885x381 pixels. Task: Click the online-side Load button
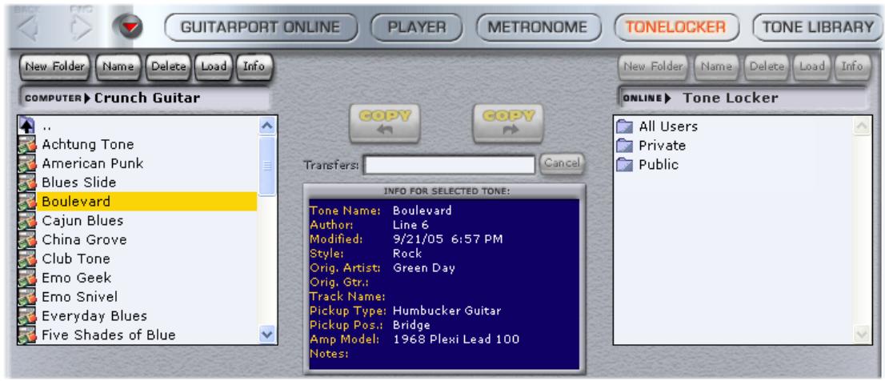pos(812,66)
